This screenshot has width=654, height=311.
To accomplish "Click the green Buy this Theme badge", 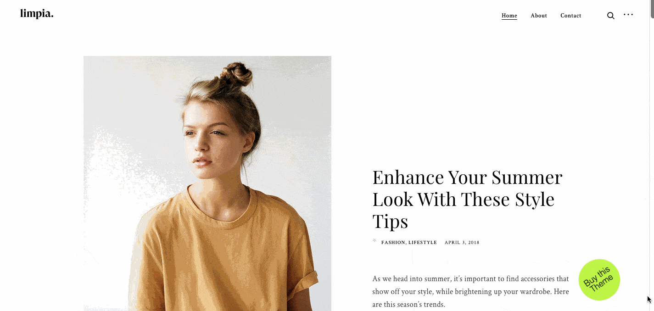I will 599,280.
